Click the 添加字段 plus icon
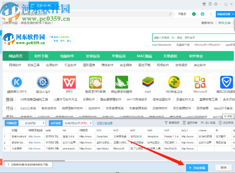 (x=220, y=122)
